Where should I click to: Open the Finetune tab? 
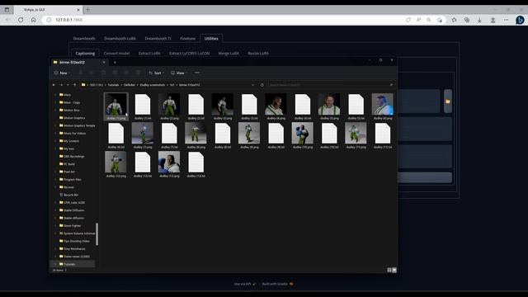pyautogui.click(x=187, y=39)
